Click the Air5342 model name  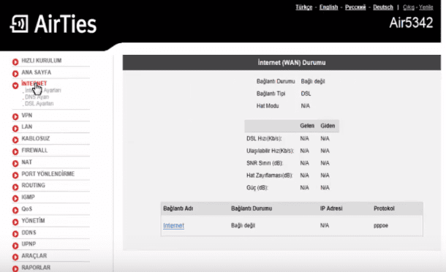tap(411, 23)
